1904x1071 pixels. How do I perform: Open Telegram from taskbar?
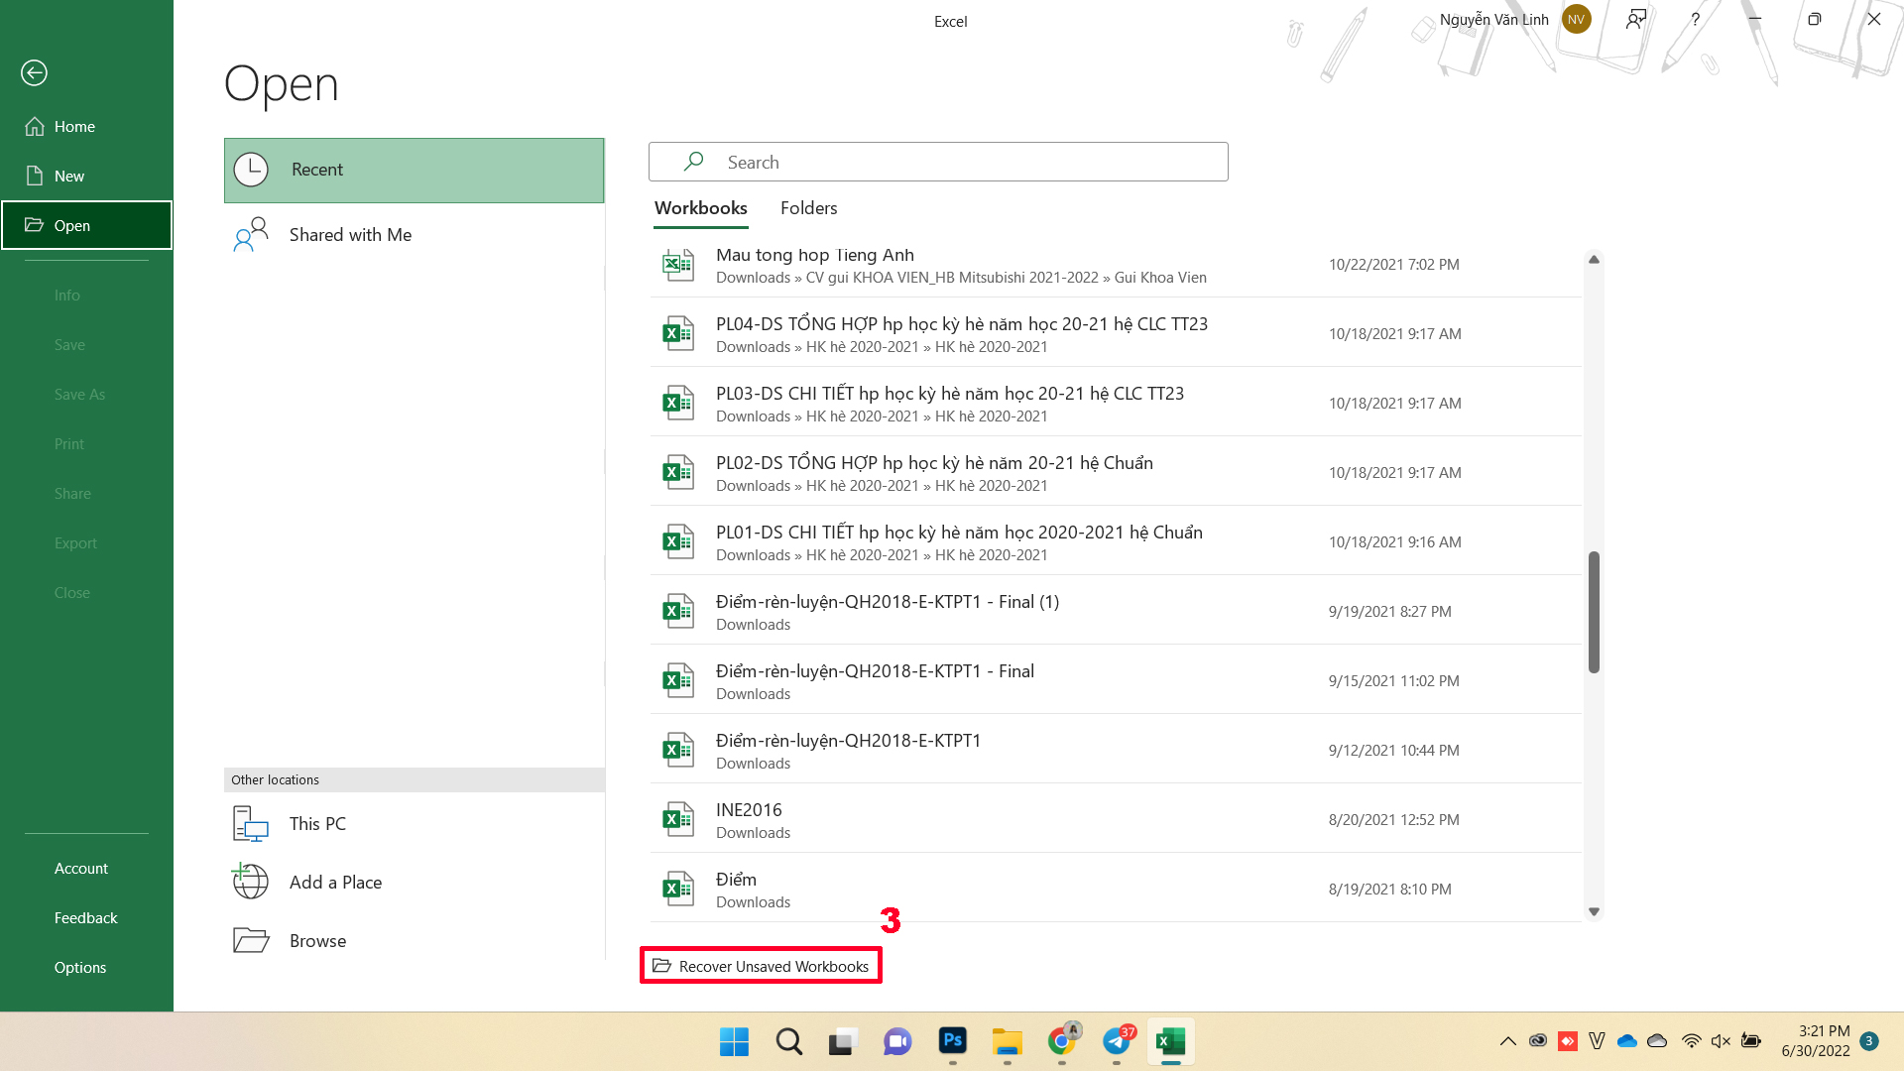coord(1118,1041)
